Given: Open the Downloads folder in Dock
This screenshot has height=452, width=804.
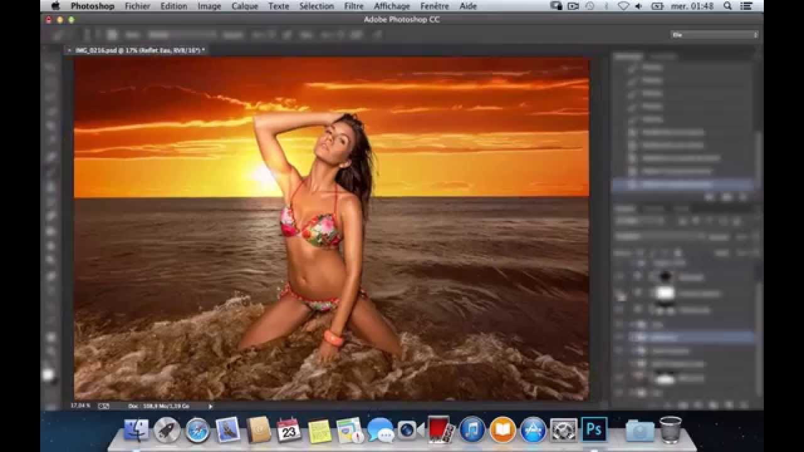Looking at the screenshot, I should coord(639,430).
